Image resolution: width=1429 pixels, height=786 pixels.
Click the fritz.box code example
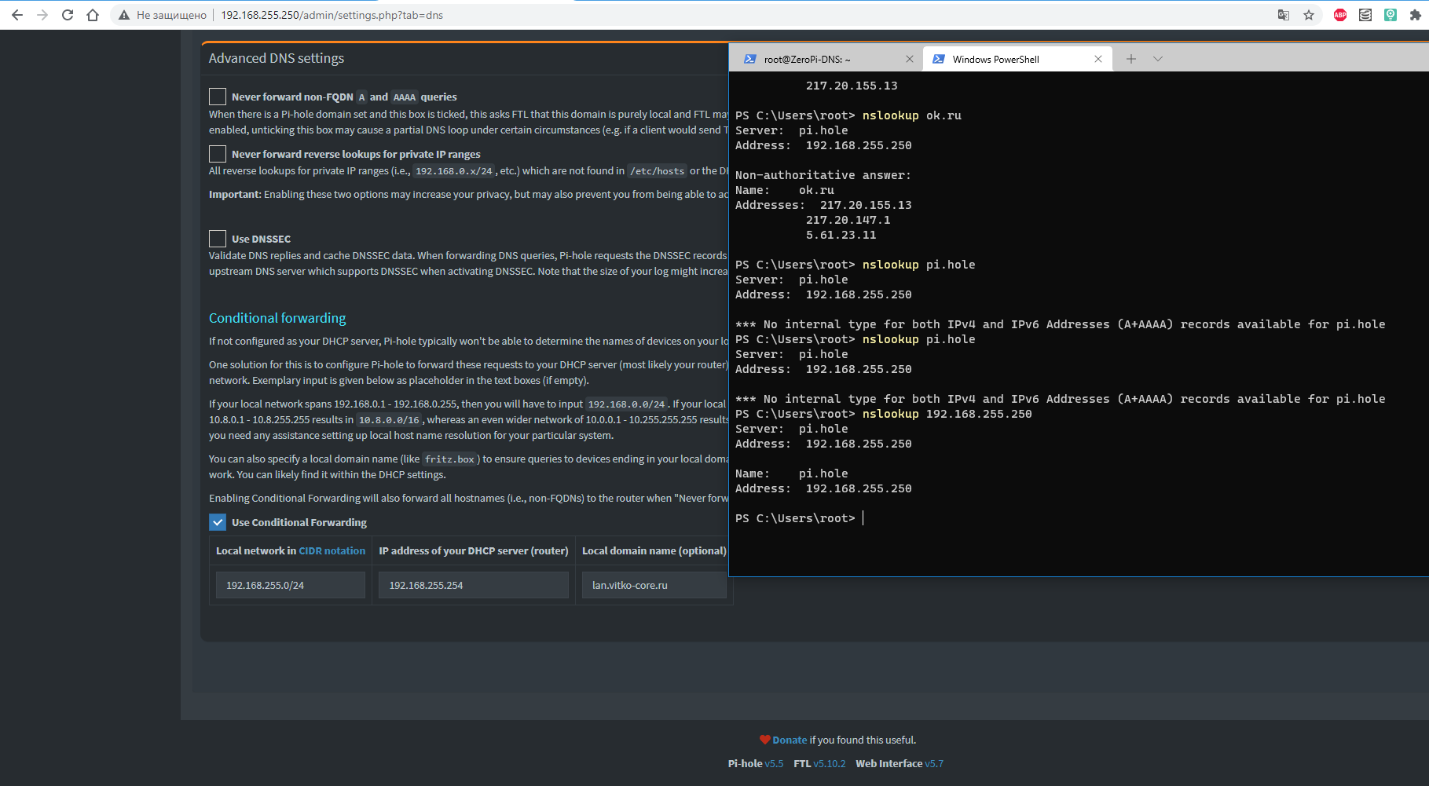(x=449, y=459)
